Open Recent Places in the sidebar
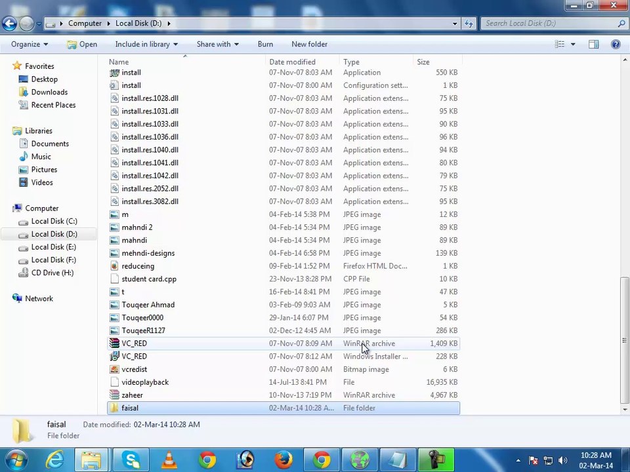630x472 pixels. [x=53, y=105]
